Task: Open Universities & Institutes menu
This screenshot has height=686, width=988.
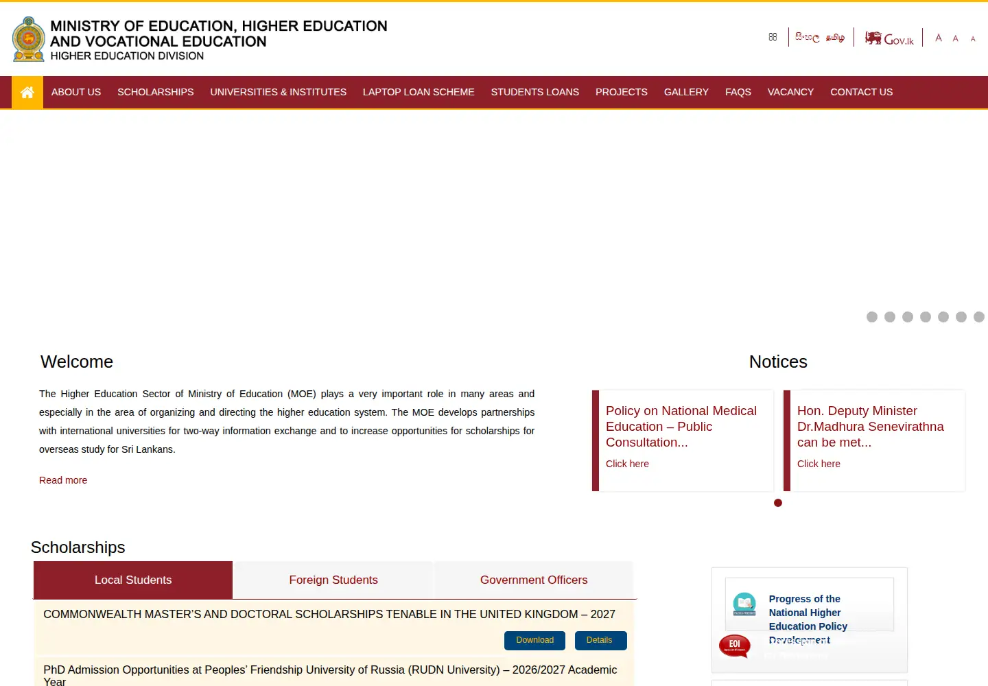Action: point(279,92)
